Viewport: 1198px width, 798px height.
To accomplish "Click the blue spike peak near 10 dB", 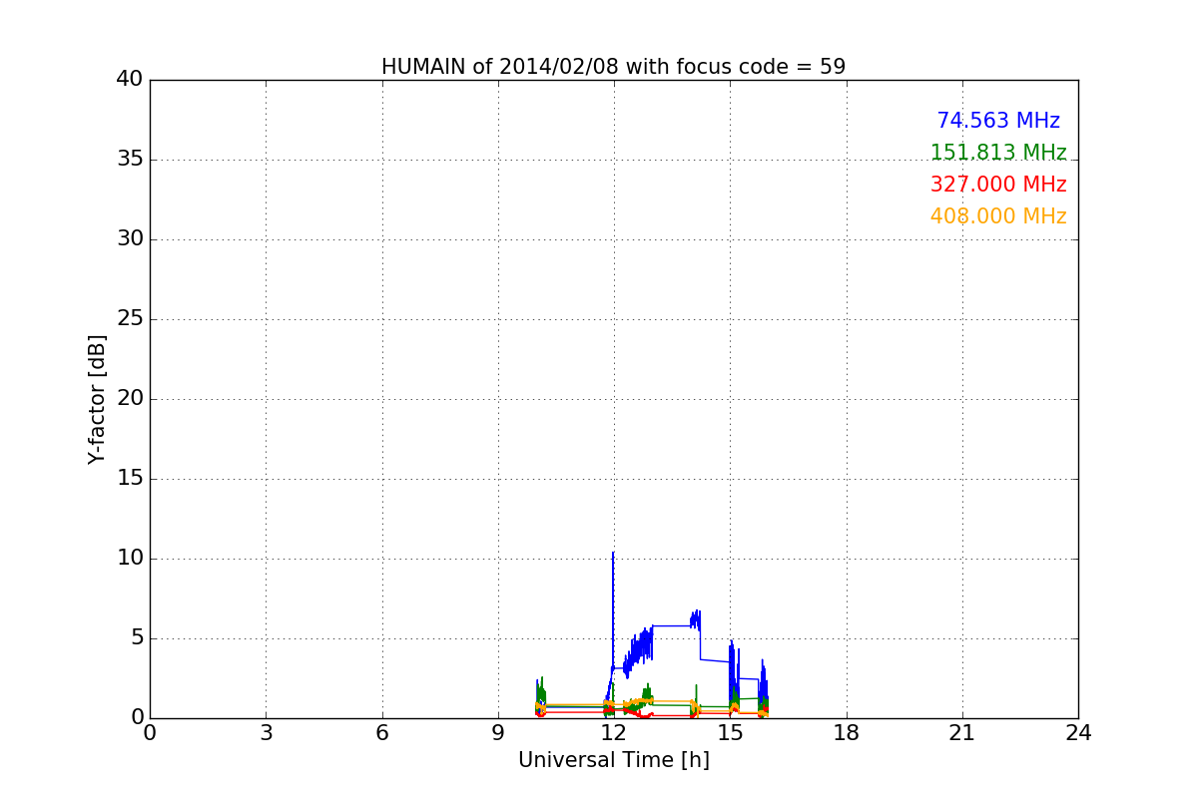I will tap(613, 553).
